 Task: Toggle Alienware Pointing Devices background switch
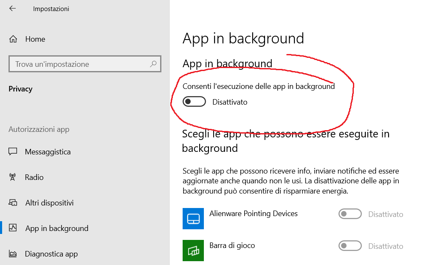click(350, 214)
